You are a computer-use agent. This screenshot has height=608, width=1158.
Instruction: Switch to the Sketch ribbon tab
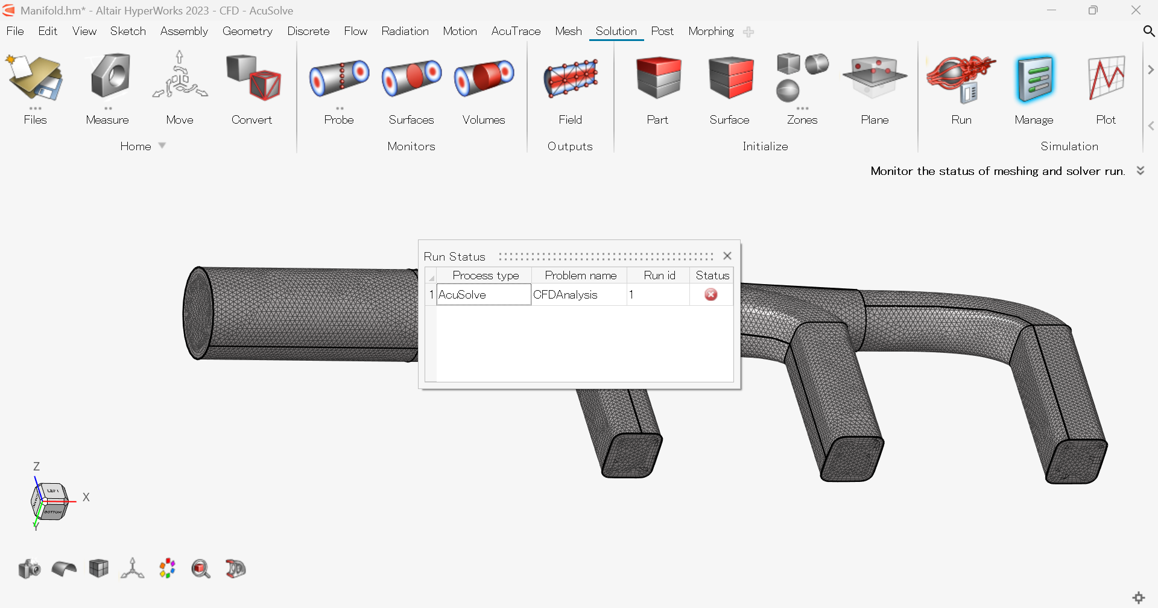[x=128, y=31]
